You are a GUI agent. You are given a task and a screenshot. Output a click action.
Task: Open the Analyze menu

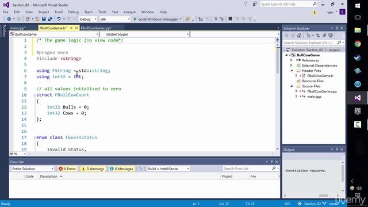tap(129, 12)
